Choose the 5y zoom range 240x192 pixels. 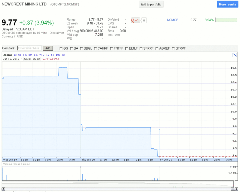click(x=52, y=55)
